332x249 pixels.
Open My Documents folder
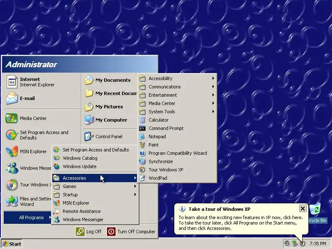click(110, 80)
